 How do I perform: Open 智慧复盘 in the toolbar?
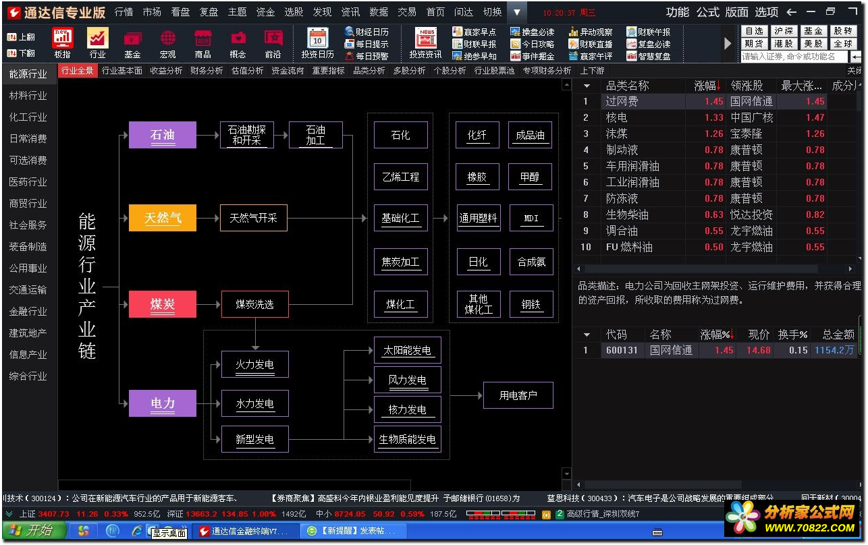coord(649,56)
